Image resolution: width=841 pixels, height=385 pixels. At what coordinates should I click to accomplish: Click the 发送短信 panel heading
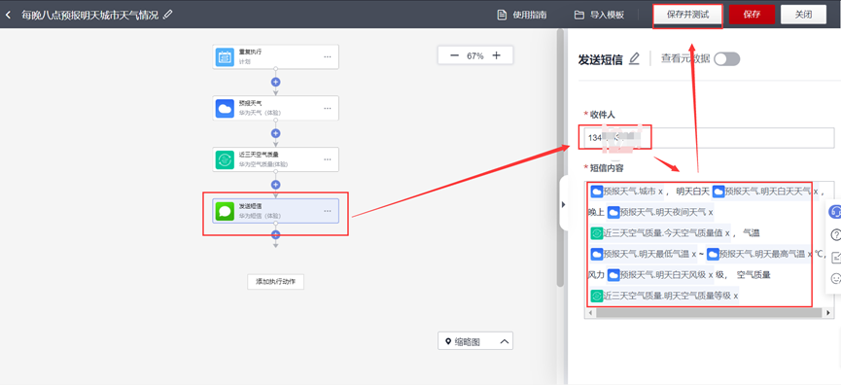(x=600, y=59)
